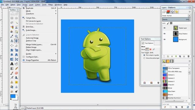195x110 pixels.
Task: Adjust the layer Opacity slider
Action: click(x=175, y=20)
